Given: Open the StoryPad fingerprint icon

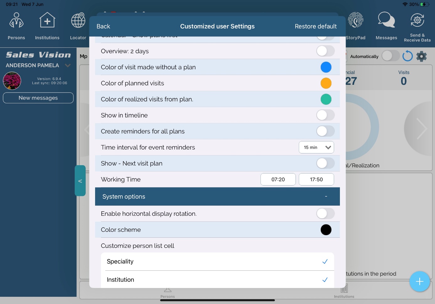Looking at the screenshot, I should tap(355, 21).
